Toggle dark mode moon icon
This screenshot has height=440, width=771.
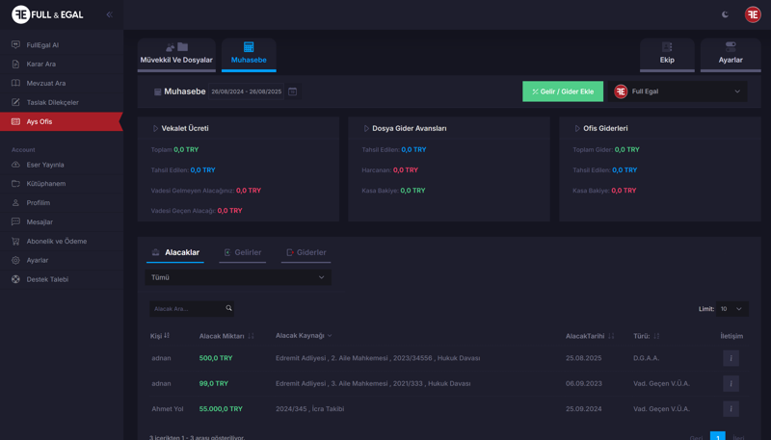[x=725, y=14]
